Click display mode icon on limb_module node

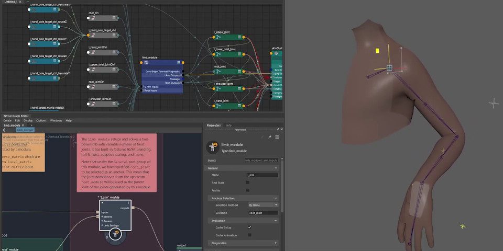pyautogui.click(x=146, y=62)
